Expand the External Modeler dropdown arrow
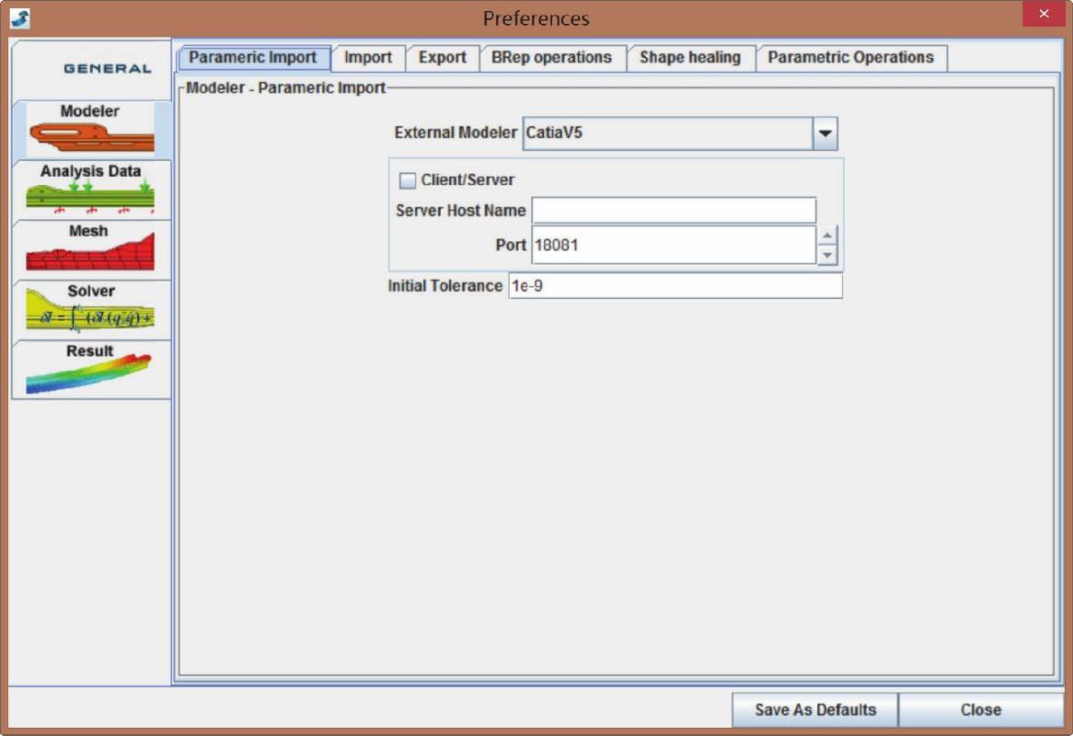Image resolution: width=1073 pixels, height=736 pixels. tap(825, 133)
